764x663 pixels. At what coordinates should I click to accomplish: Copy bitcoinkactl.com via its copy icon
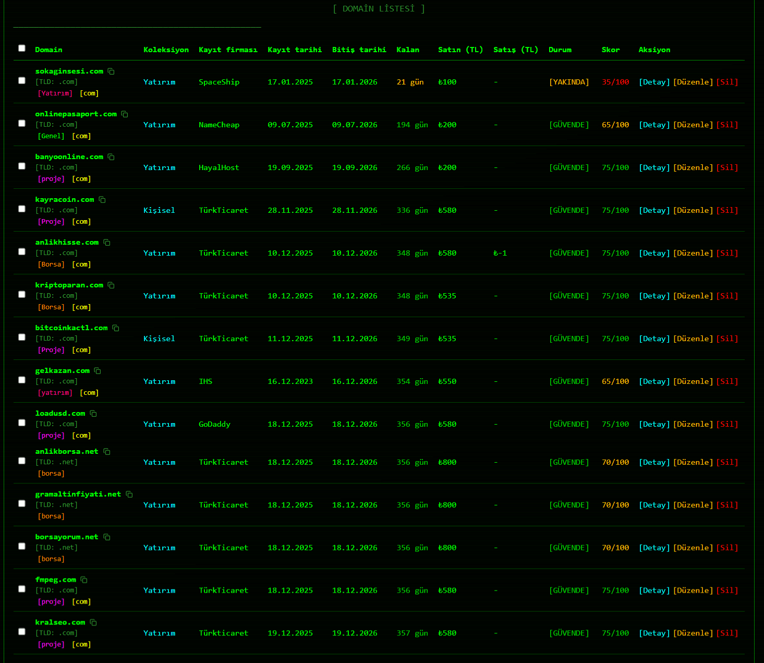(116, 328)
